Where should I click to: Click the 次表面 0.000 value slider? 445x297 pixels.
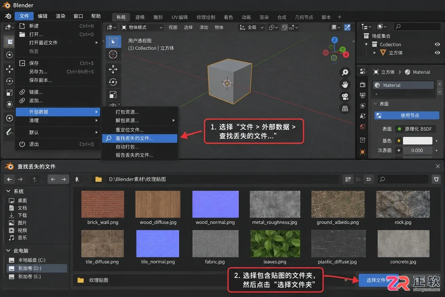pyautogui.click(x=417, y=150)
